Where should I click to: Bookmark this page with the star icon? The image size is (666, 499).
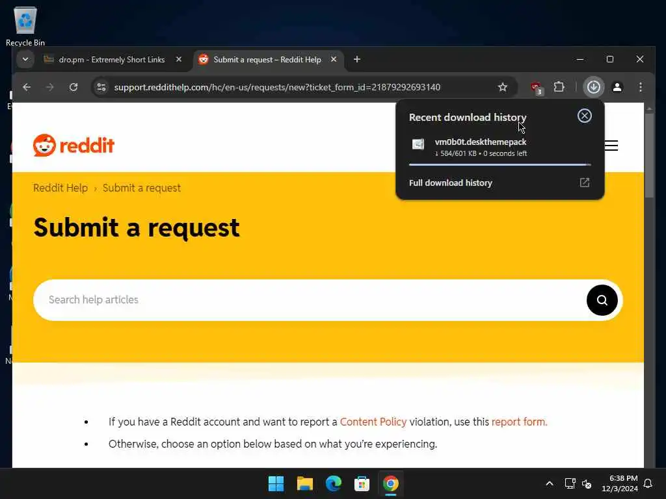tap(503, 87)
